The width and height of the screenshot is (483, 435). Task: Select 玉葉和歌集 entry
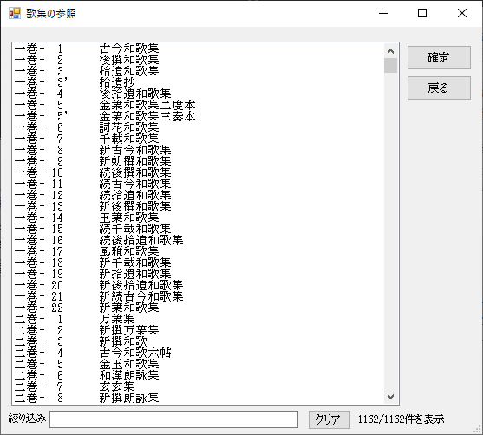(x=199, y=217)
